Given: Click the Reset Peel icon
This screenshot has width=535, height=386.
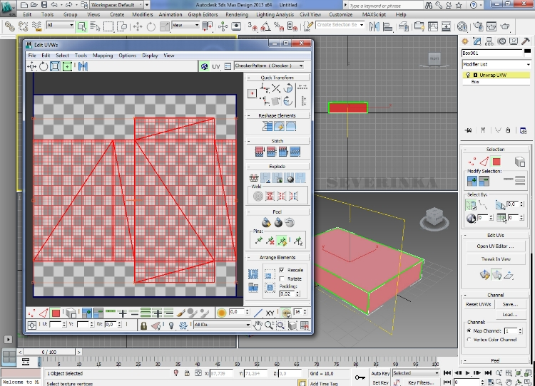Looking at the screenshot, I should point(290,222).
